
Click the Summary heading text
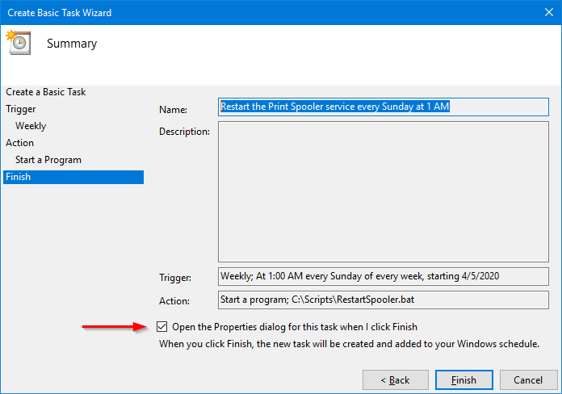(x=72, y=44)
